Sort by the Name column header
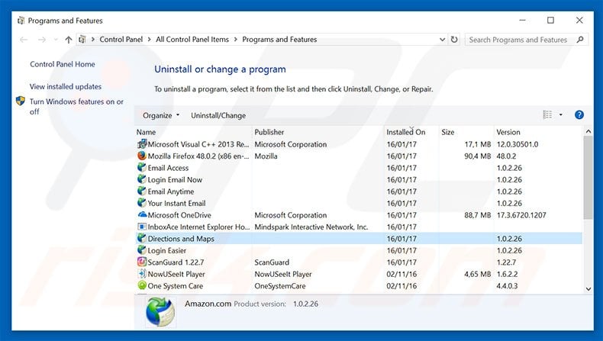The width and height of the screenshot is (603, 341). tap(193, 132)
